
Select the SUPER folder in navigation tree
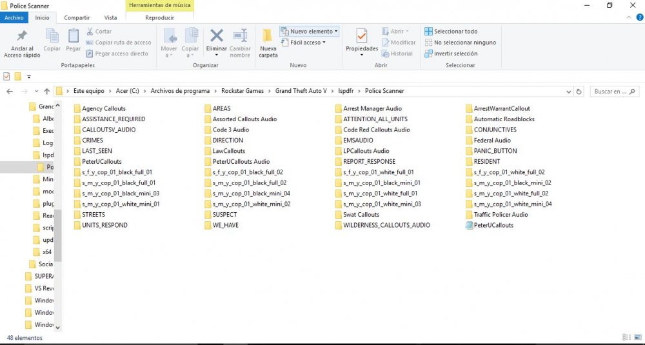click(39, 277)
